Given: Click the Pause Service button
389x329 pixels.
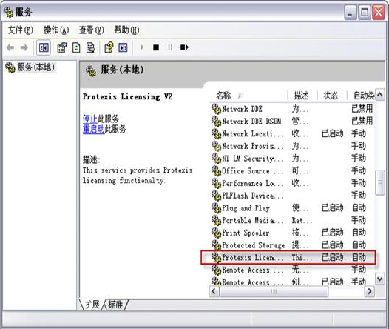Looking at the screenshot, I should 170,47.
